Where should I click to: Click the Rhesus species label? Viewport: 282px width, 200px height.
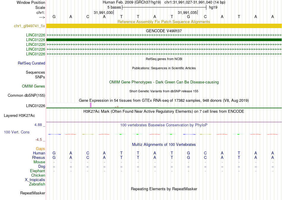tap(39, 157)
